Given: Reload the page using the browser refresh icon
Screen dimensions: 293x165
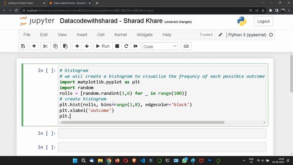Looking at the screenshot, I should click(x=16, y=11).
